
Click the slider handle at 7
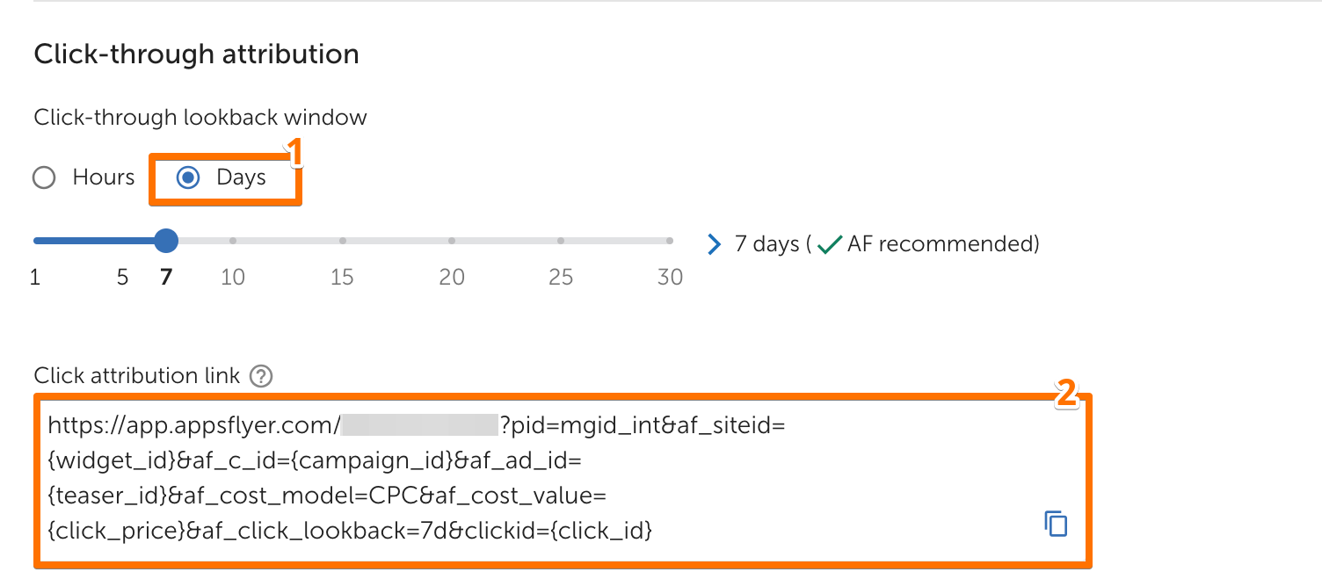click(165, 240)
